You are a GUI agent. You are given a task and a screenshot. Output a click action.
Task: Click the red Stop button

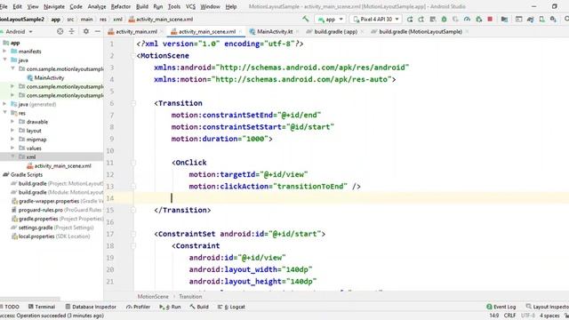pyautogui.click(x=490, y=19)
